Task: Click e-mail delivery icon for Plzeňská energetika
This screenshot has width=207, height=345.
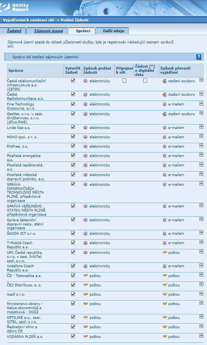Action: pos(165,156)
